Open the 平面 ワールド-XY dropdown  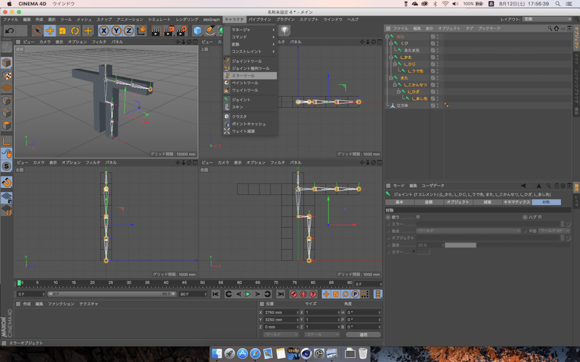[x=554, y=231]
